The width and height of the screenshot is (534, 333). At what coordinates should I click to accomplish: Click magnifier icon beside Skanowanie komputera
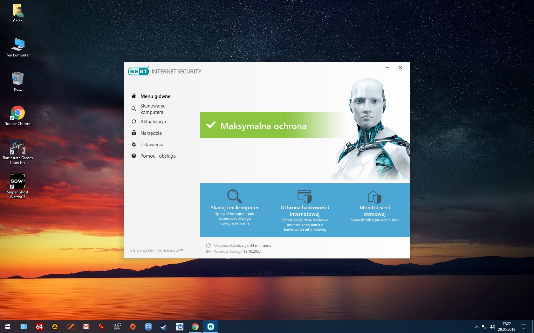[x=134, y=109]
